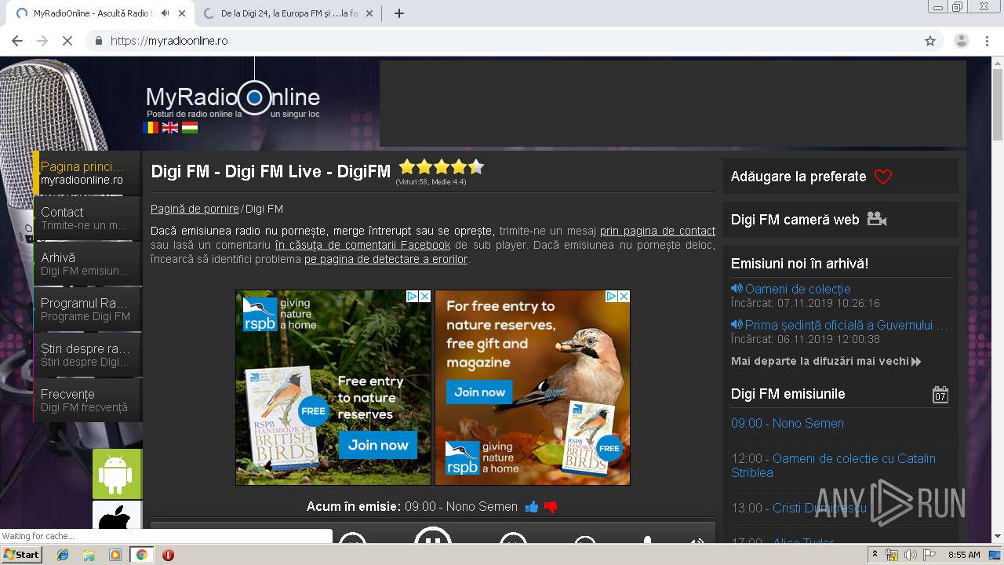Open the Arhivă sidebar item
1004x565 pixels.
(87, 264)
